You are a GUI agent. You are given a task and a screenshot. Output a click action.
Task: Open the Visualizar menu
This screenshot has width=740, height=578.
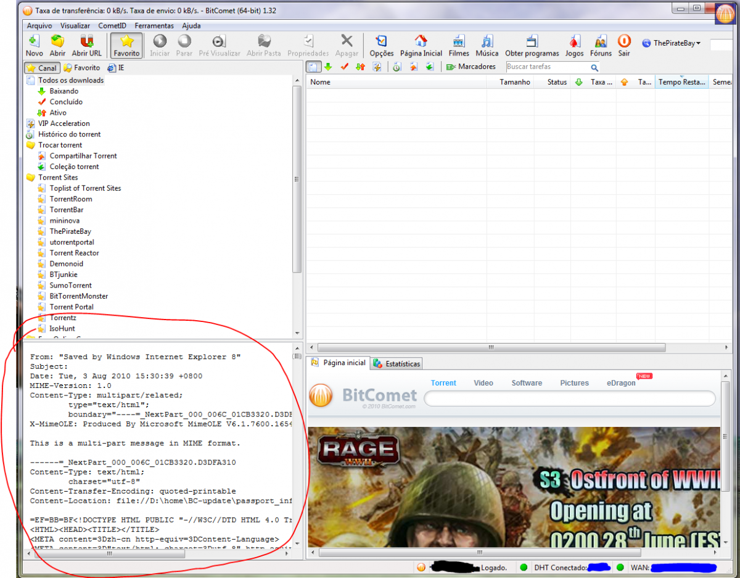pos(75,26)
